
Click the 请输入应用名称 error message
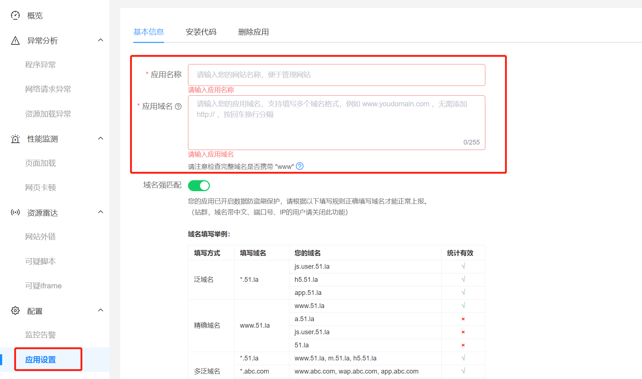pos(211,90)
